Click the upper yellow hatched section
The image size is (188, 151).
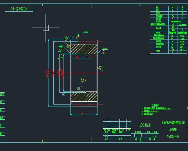pyautogui.click(x=84, y=49)
